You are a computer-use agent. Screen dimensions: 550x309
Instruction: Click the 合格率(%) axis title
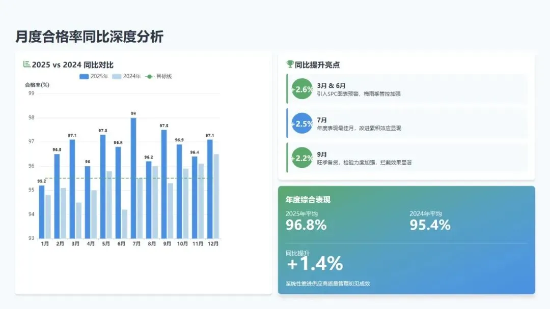37,85
